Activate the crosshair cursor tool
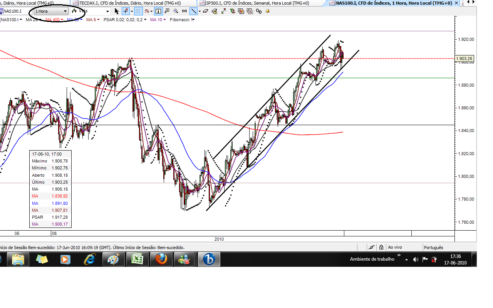This screenshot has width=493, height=308. point(126,11)
